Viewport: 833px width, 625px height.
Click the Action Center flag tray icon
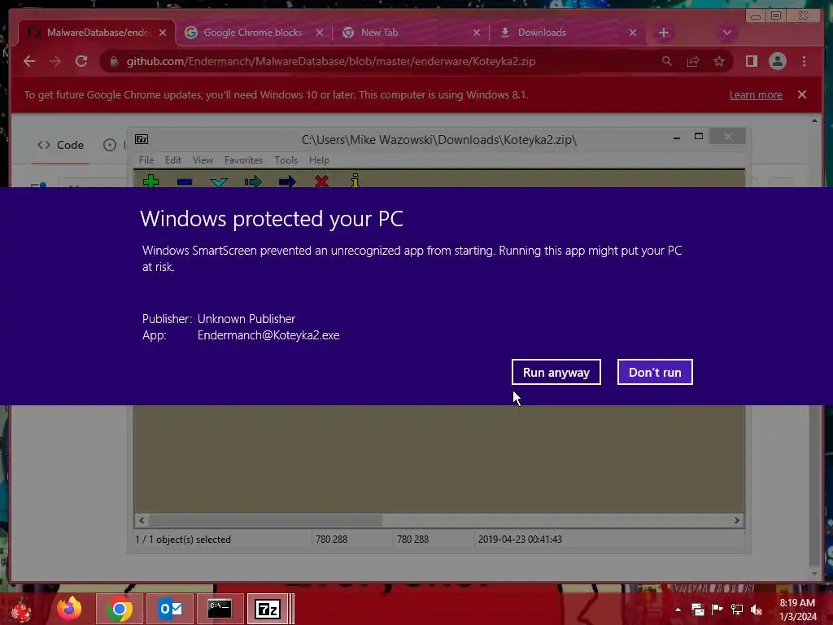point(717,610)
